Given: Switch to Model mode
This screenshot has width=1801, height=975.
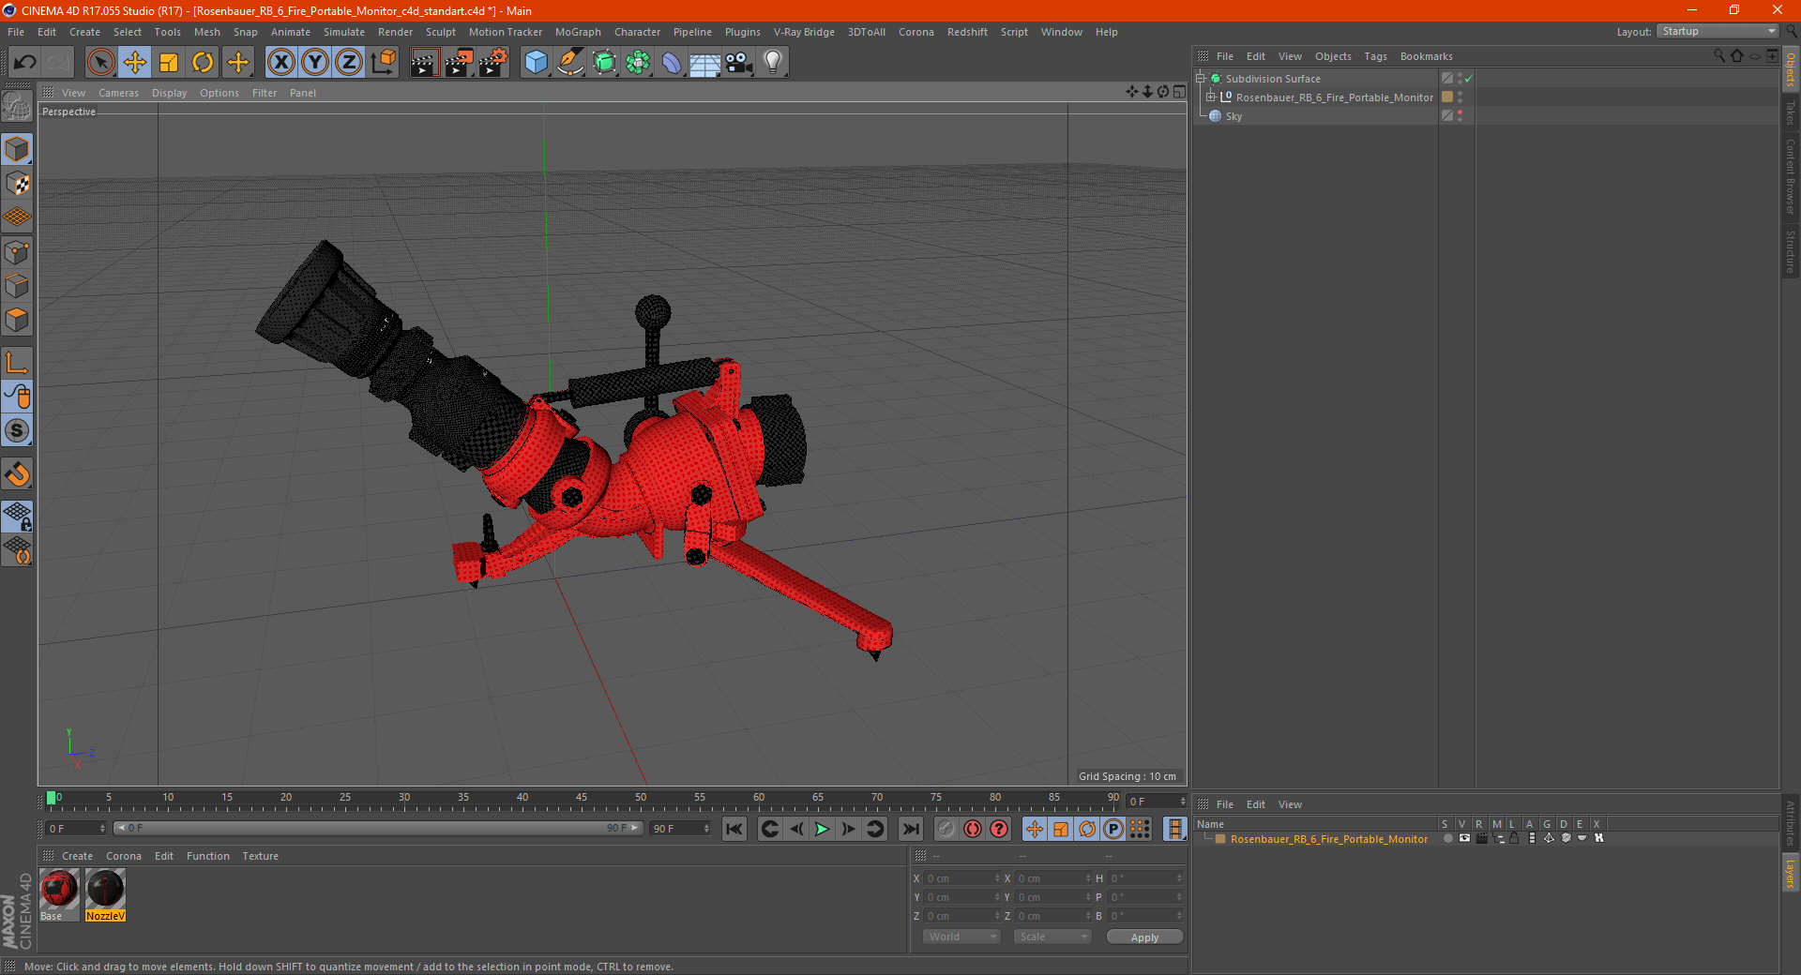Looking at the screenshot, I should click(x=17, y=150).
